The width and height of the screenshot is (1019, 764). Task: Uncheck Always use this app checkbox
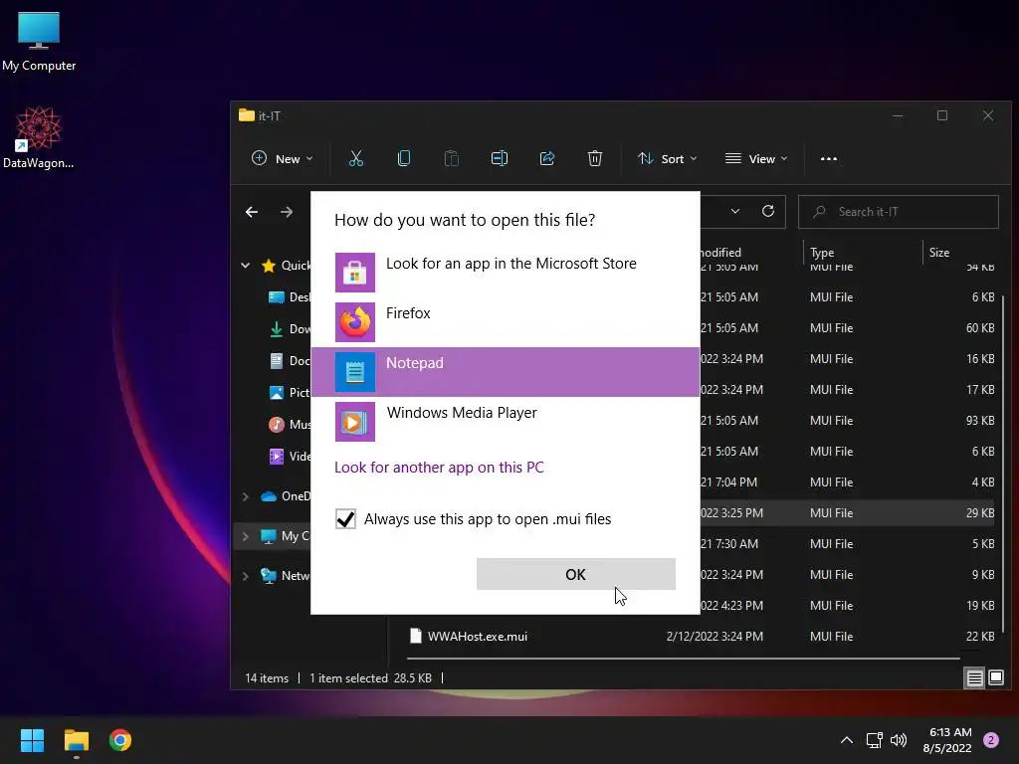point(345,519)
